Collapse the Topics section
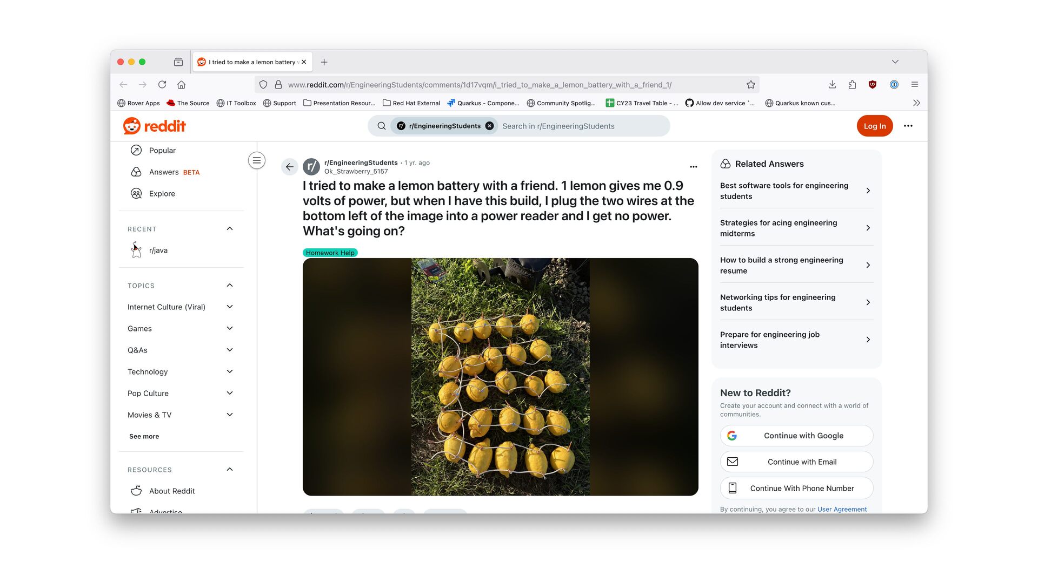The image size is (1038, 583). coord(230,286)
